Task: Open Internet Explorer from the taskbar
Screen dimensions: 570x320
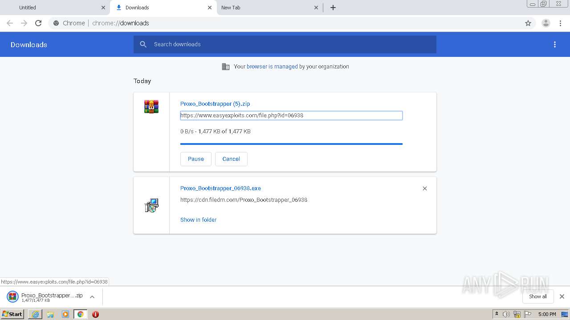Action: pos(35,314)
